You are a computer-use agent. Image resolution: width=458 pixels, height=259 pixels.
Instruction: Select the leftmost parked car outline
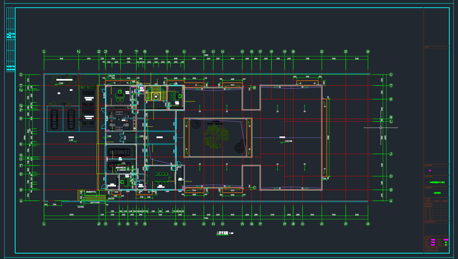(54, 120)
